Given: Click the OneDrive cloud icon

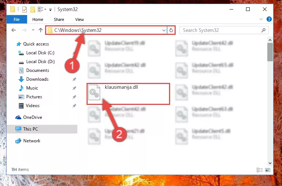Looking at the screenshot, I should click(18, 117).
